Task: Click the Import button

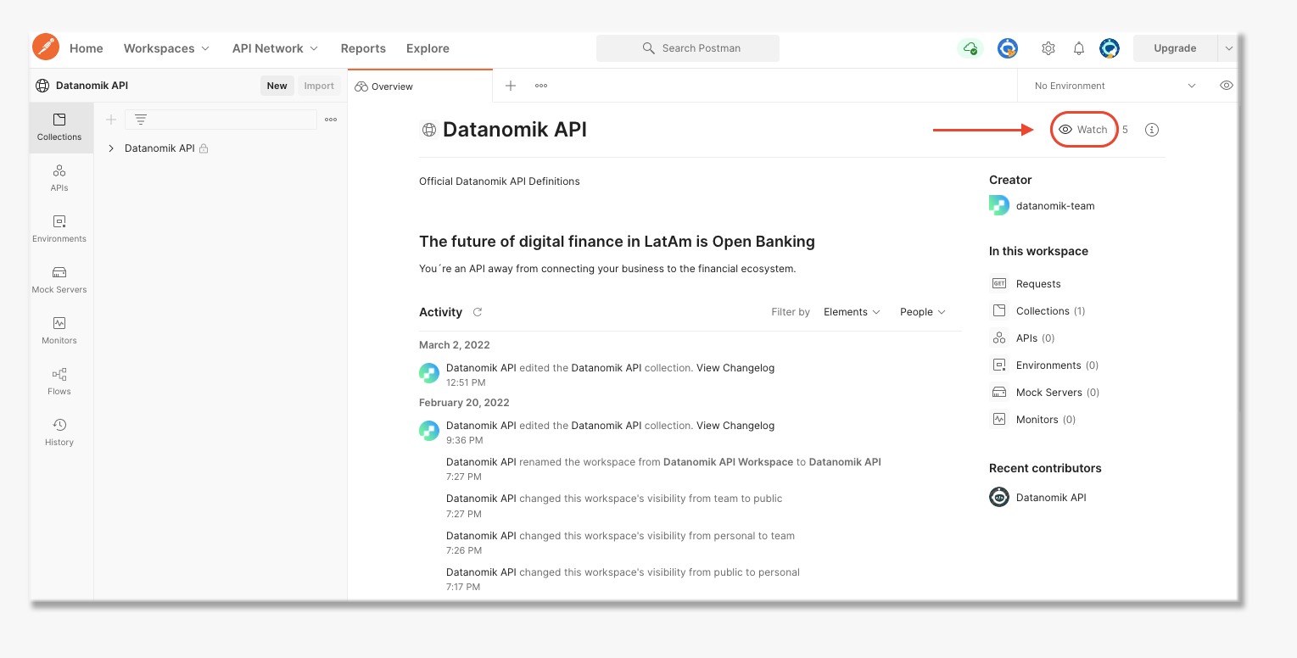Action: point(319,86)
